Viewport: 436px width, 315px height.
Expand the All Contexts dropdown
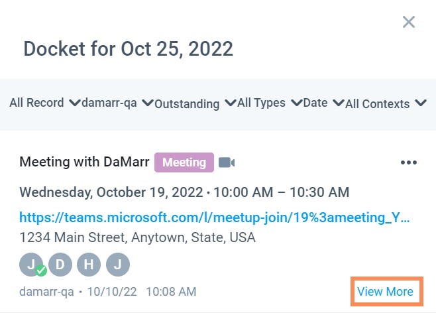[x=386, y=103]
